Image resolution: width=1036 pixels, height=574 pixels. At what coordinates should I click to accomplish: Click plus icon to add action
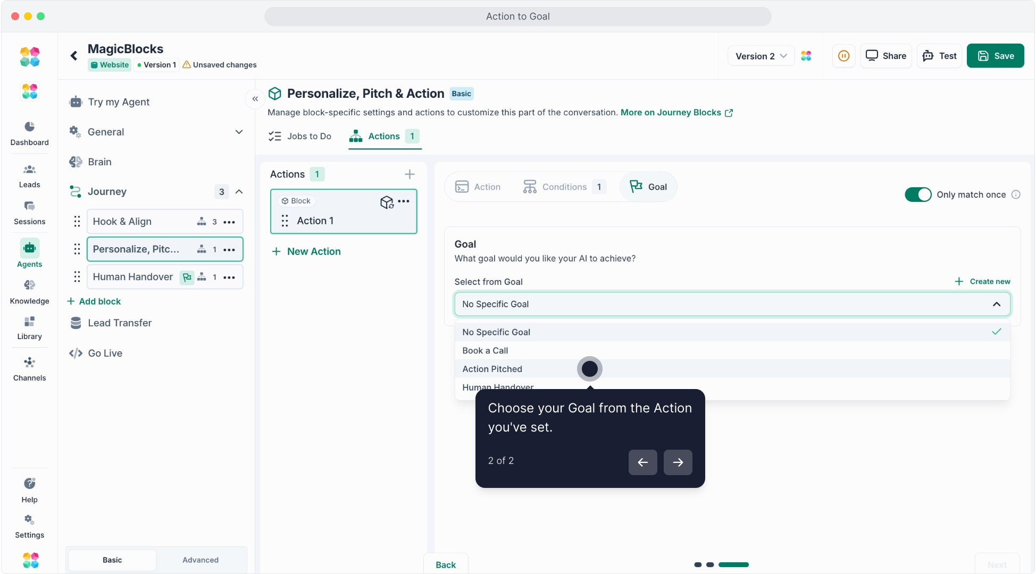tap(410, 174)
